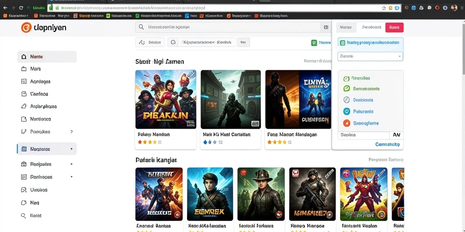Click the 'AN' button in the panel
Image resolution: width=465 pixels, height=232 pixels.
pyautogui.click(x=396, y=135)
